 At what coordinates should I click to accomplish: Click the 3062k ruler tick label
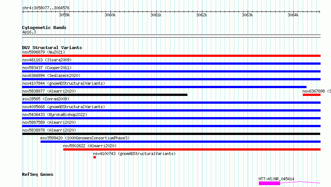point(202,15)
